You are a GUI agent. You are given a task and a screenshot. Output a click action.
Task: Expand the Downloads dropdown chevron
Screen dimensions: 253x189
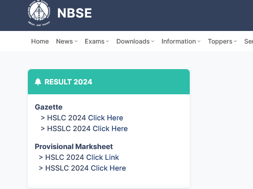tap(153, 41)
